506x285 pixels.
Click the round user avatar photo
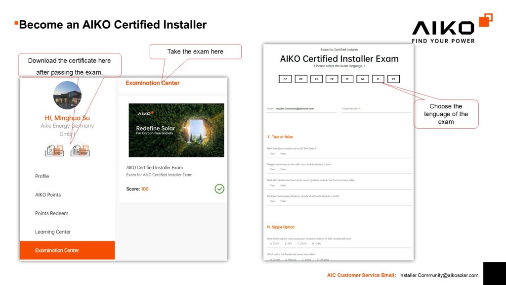point(67,95)
